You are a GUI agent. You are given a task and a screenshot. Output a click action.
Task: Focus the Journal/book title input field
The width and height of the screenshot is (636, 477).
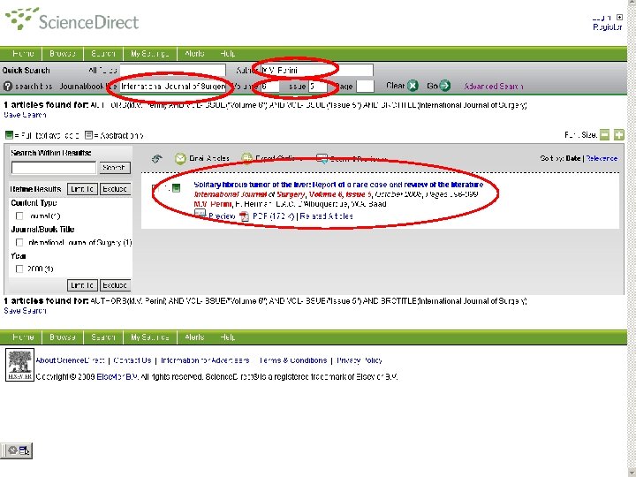(x=173, y=87)
